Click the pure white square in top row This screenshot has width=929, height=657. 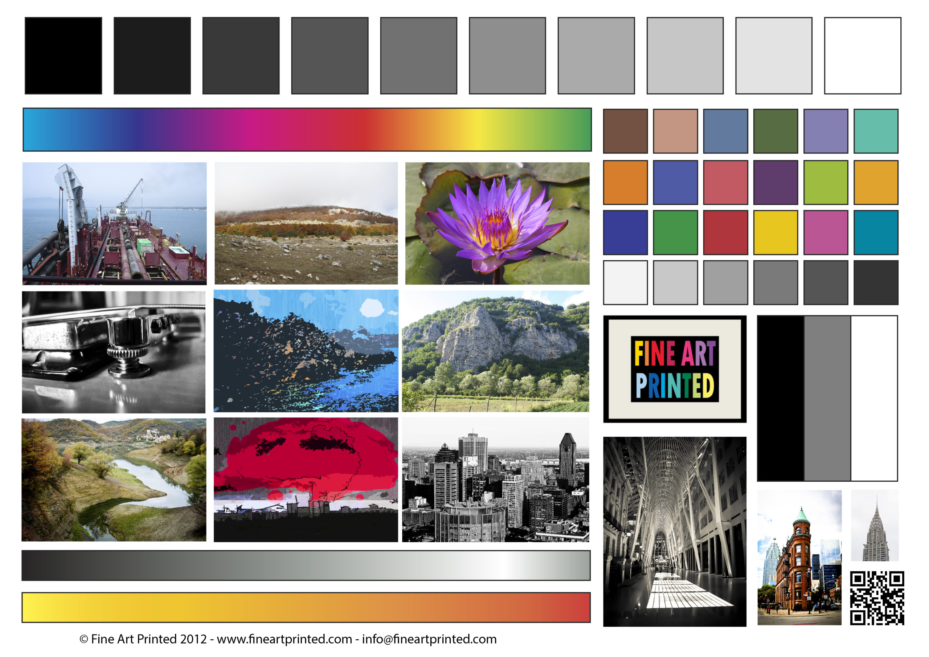point(862,56)
